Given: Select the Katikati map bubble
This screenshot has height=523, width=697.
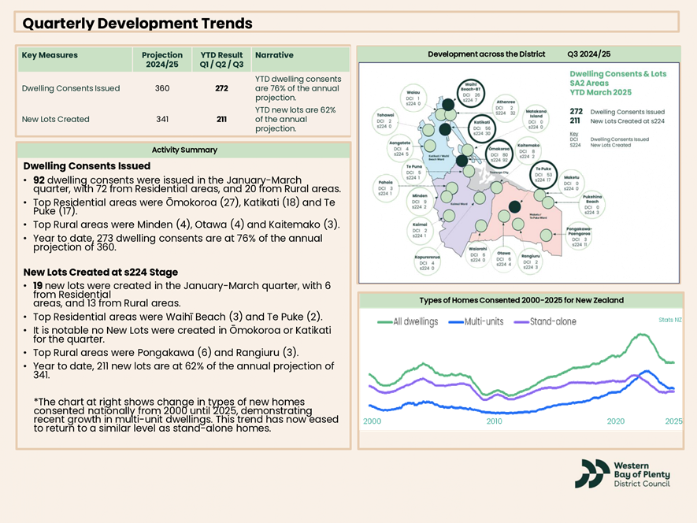Looking at the screenshot, I should pyautogui.click(x=480, y=128).
